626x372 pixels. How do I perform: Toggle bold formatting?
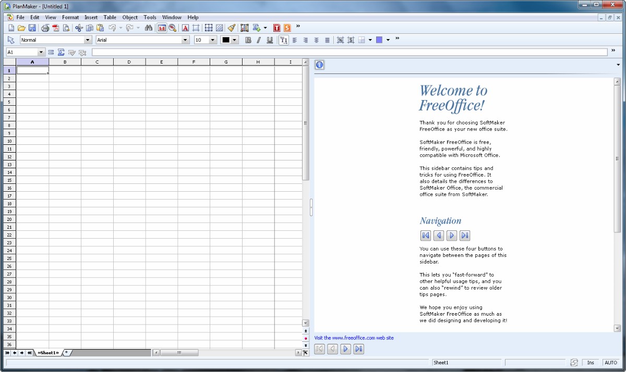[248, 40]
